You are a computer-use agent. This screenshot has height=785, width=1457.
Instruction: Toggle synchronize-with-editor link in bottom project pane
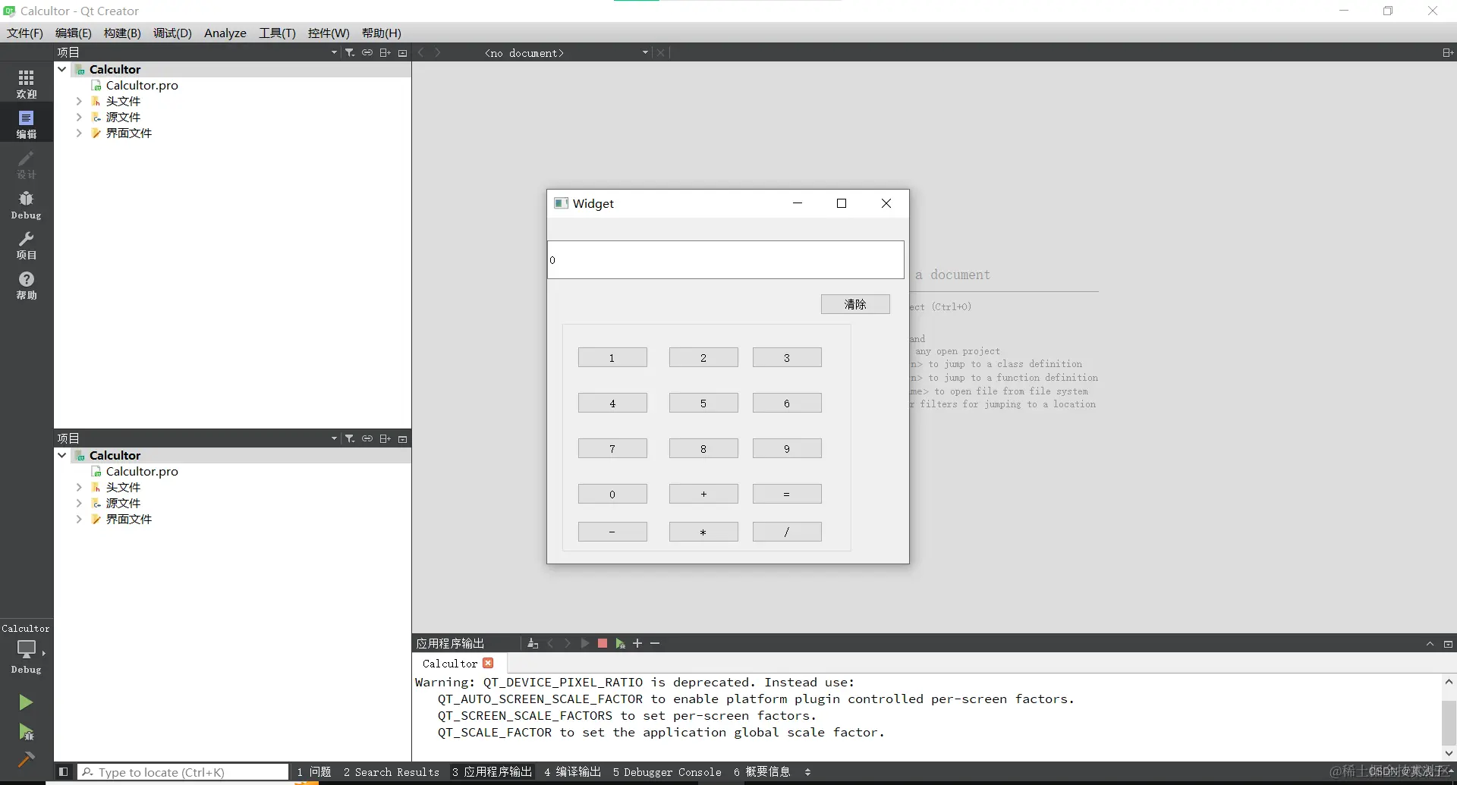[367, 438]
